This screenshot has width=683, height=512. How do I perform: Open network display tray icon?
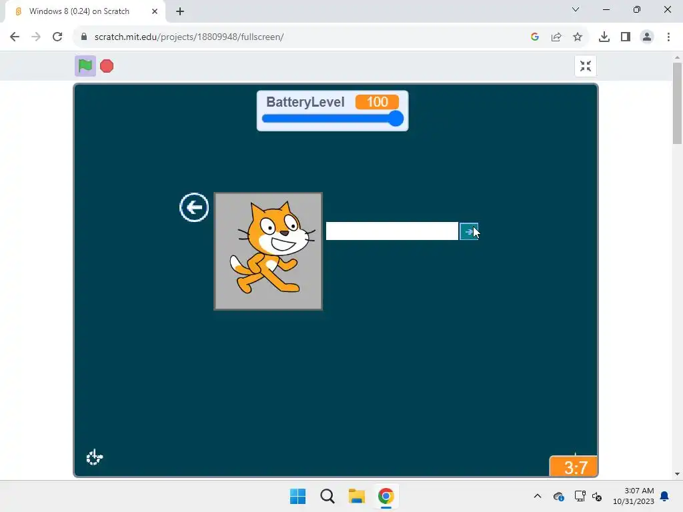(580, 496)
